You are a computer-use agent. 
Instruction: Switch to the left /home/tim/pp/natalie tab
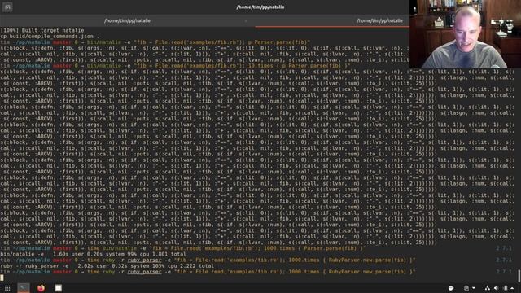click(x=127, y=20)
